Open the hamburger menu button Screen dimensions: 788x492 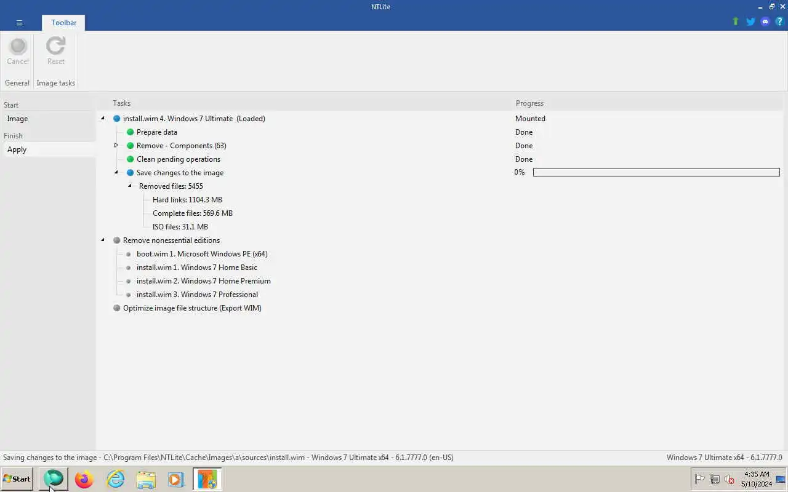pos(19,23)
